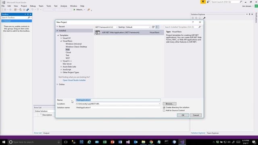Viewport: 258px width, 145px height.
Task: Click the small icons view button
Action: coord(153,27)
